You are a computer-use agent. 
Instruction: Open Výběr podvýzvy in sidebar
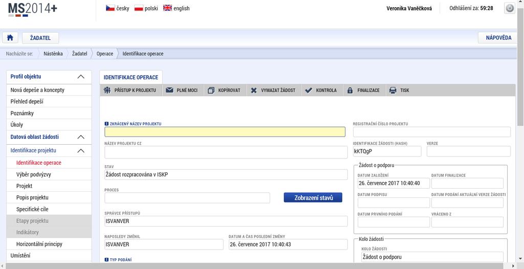coord(49,174)
